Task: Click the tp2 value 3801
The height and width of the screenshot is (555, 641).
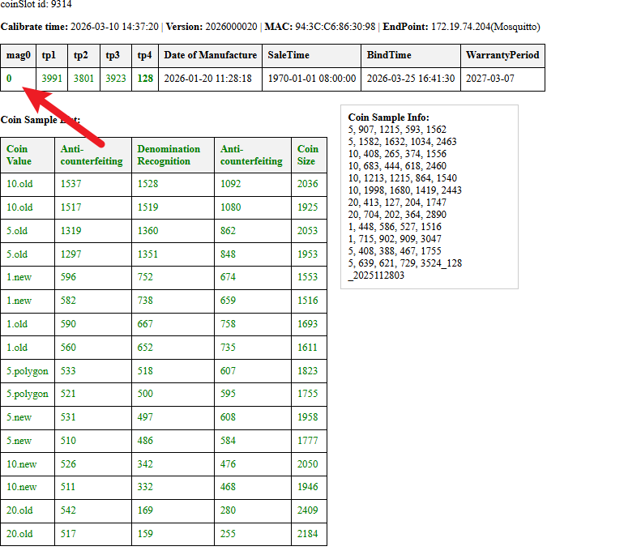Action: point(83,79)
